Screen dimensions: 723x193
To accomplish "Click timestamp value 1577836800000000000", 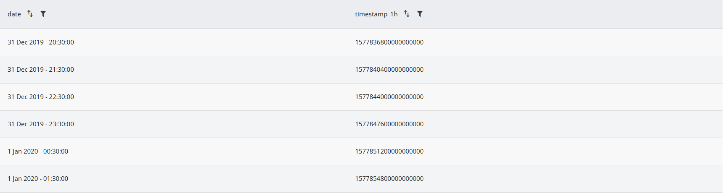I will coord(389,42).
